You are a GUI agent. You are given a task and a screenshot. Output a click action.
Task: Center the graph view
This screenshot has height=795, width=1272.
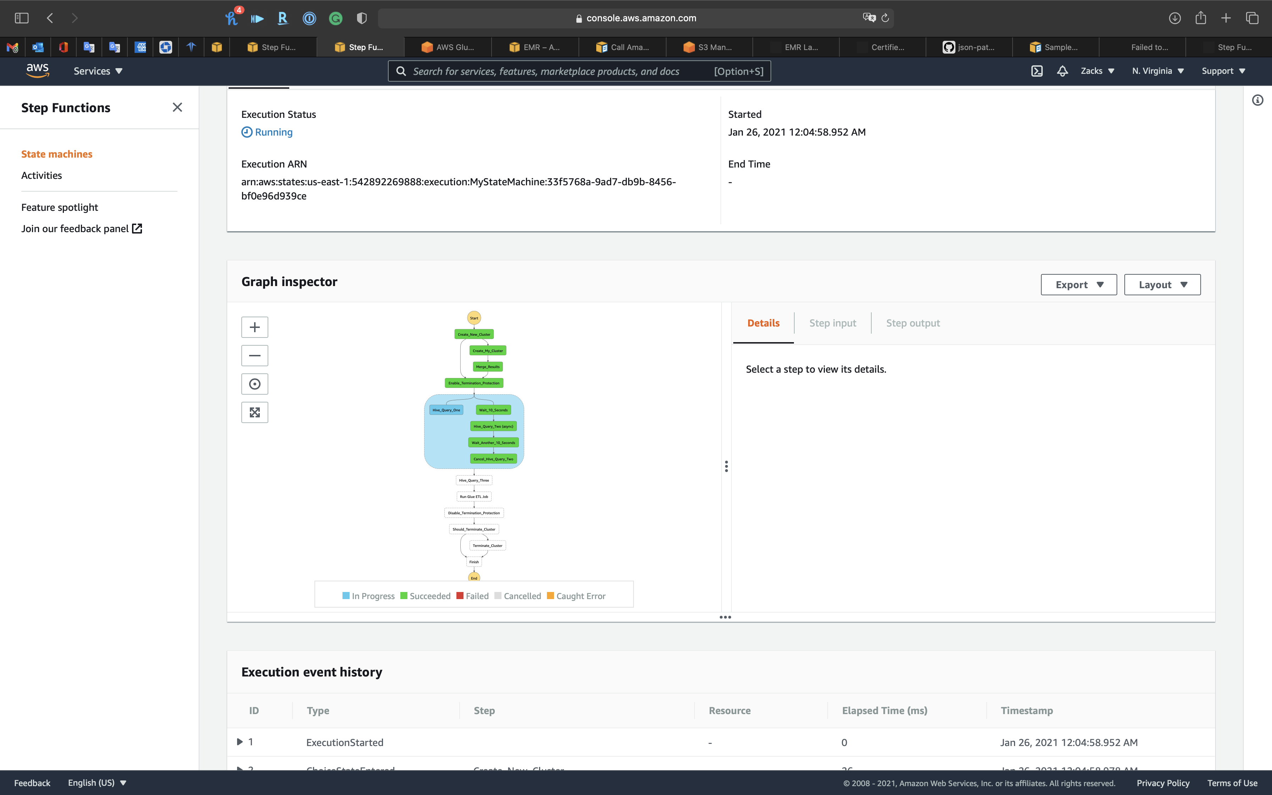[254, 384]
